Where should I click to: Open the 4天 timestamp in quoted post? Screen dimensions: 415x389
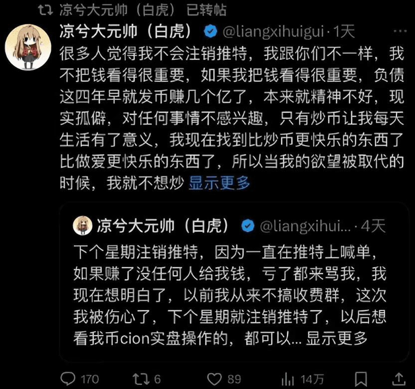[x=374, y=226]
